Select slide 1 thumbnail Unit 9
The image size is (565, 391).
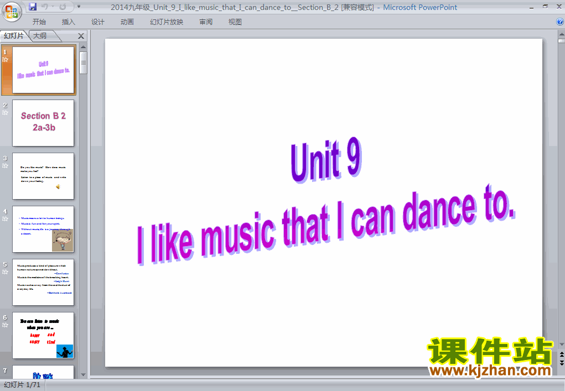43,70
